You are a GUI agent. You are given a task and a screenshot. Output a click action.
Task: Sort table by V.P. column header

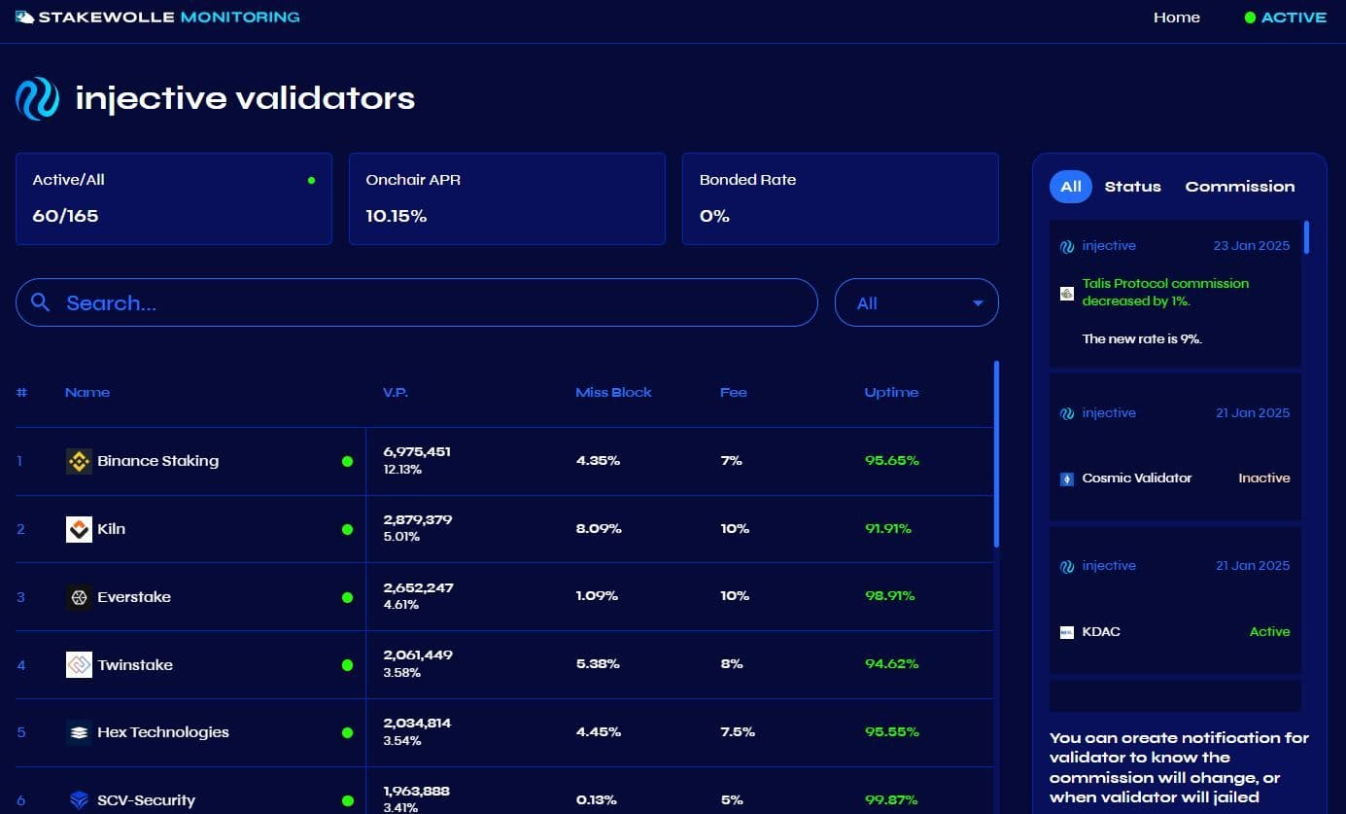(396, 393)
